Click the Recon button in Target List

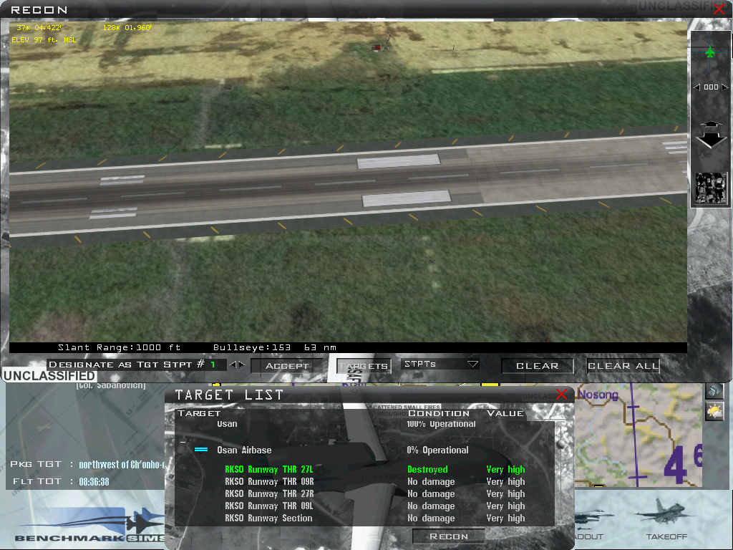[x=449, y=536]
